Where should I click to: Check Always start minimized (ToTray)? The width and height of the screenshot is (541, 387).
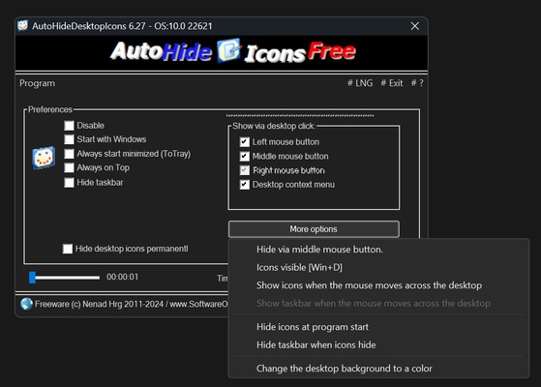[x=69, y=154]
